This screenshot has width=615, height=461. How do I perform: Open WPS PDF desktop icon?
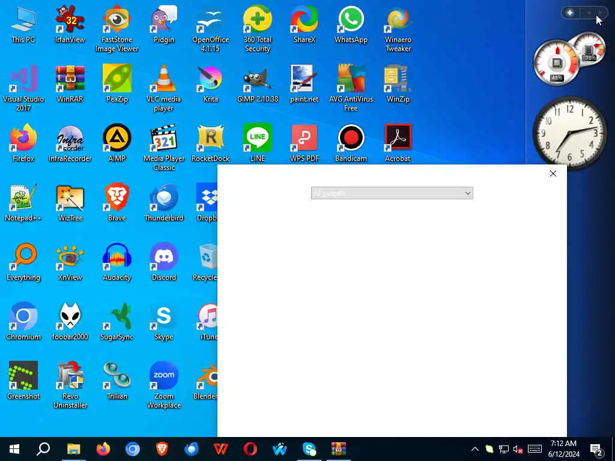304,143
